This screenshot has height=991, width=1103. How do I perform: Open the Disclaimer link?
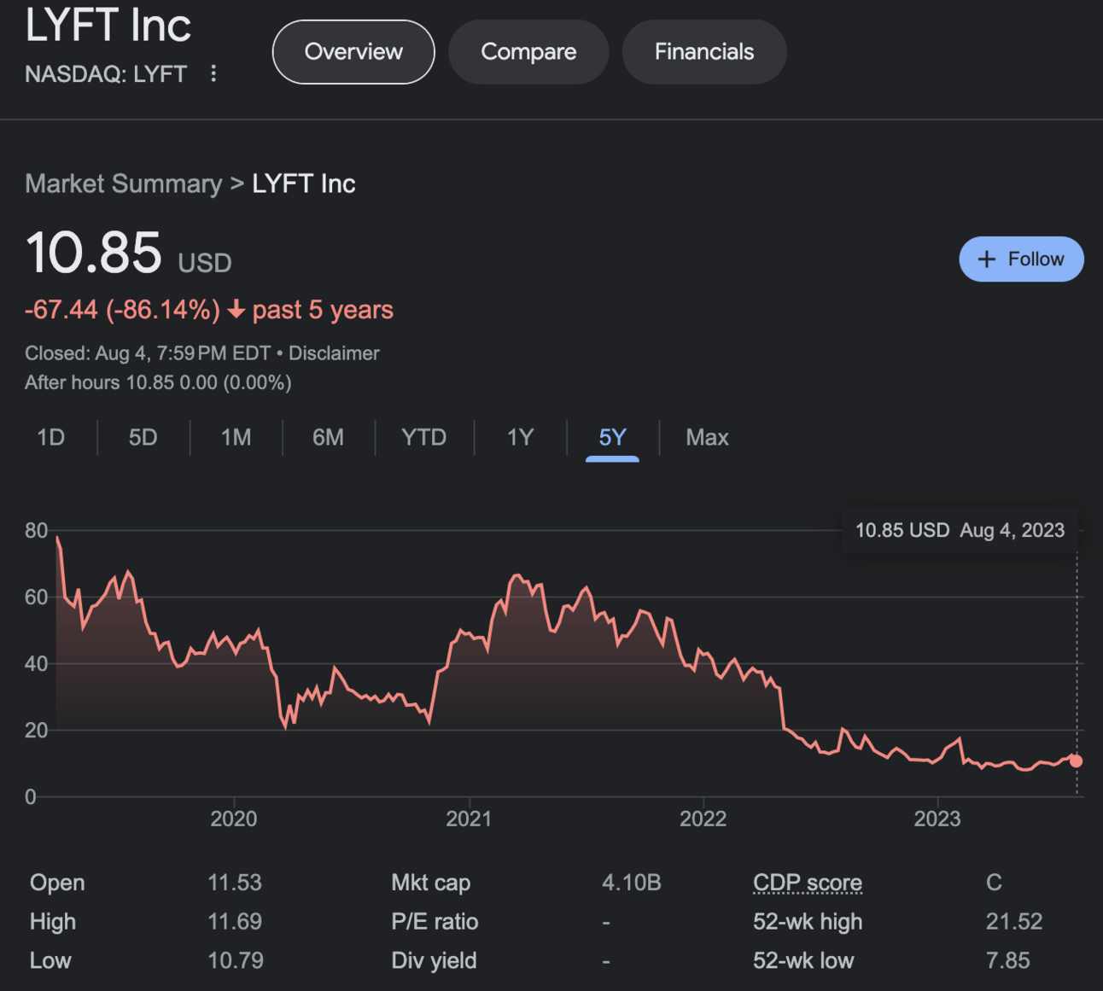(334, 353)
